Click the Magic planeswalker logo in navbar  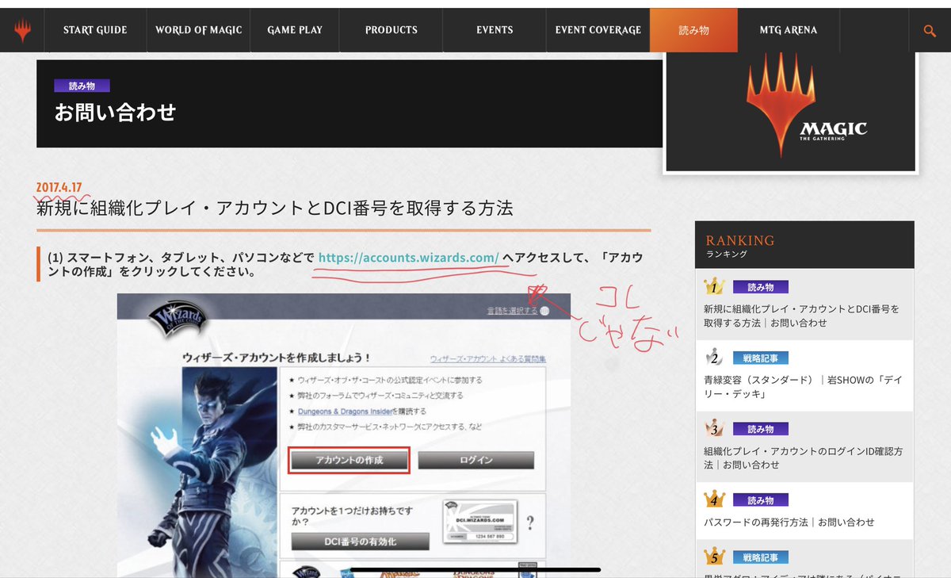coord(23,30)
